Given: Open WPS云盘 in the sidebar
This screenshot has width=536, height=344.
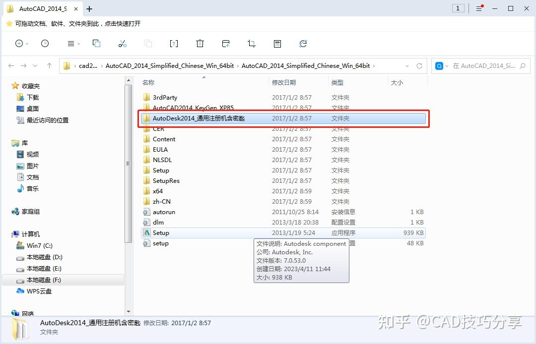Looking at the screenshot, I should [x=34, y=291].
